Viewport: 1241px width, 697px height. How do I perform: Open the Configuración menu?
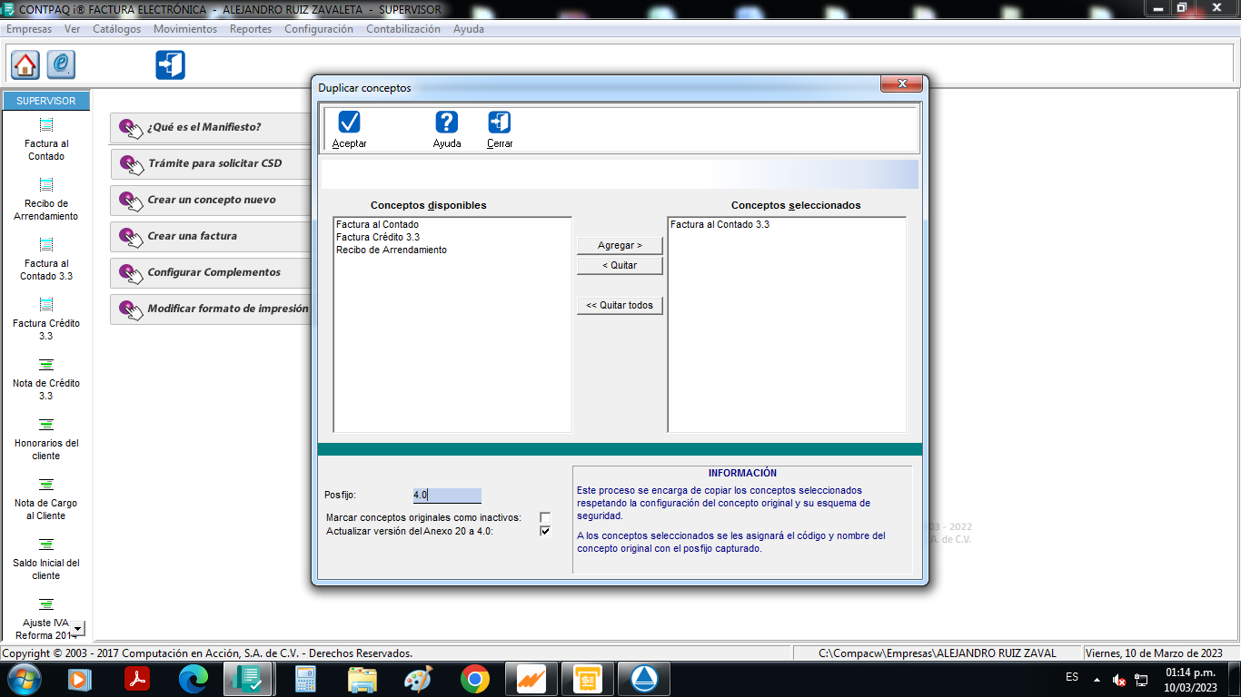(319, 29)
